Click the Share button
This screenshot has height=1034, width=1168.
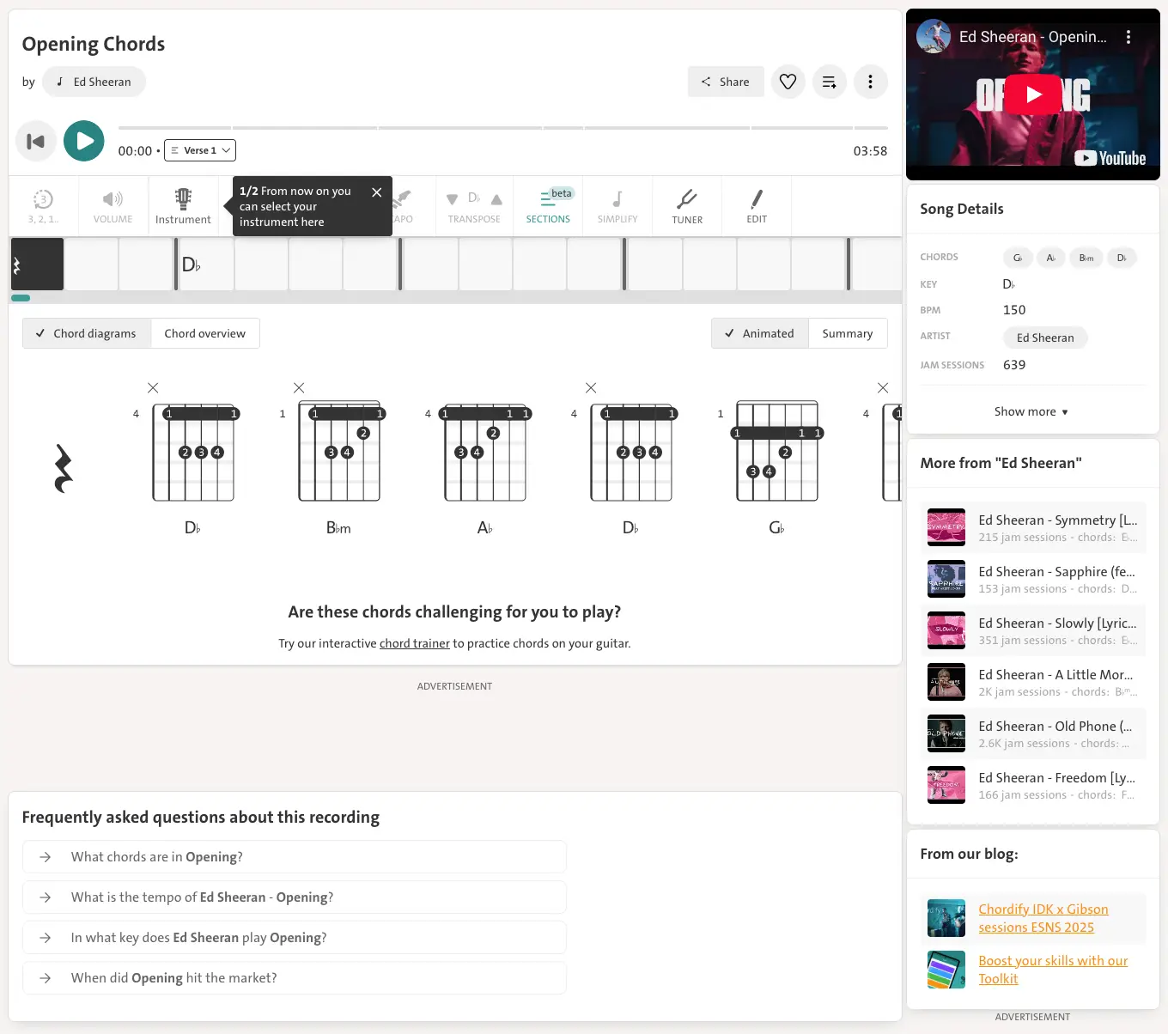pos(726,82)
